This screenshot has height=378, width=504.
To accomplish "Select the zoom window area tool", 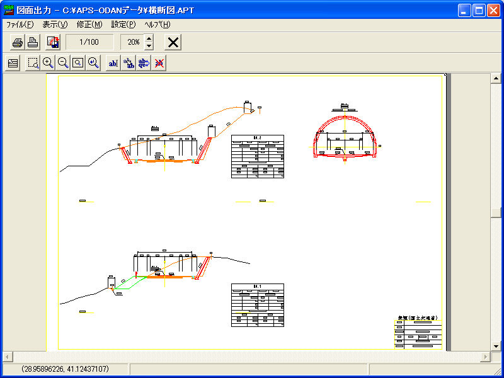I will point(33,62).
